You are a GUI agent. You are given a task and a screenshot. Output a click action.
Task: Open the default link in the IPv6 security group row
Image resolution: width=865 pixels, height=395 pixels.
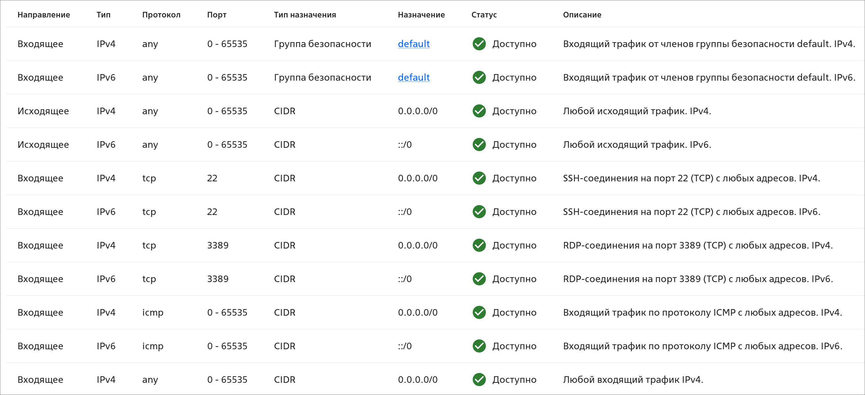pos(414,78)
